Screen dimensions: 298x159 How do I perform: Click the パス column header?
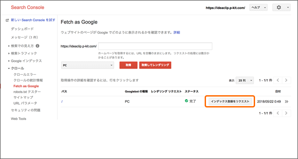[x=64, y=92]
